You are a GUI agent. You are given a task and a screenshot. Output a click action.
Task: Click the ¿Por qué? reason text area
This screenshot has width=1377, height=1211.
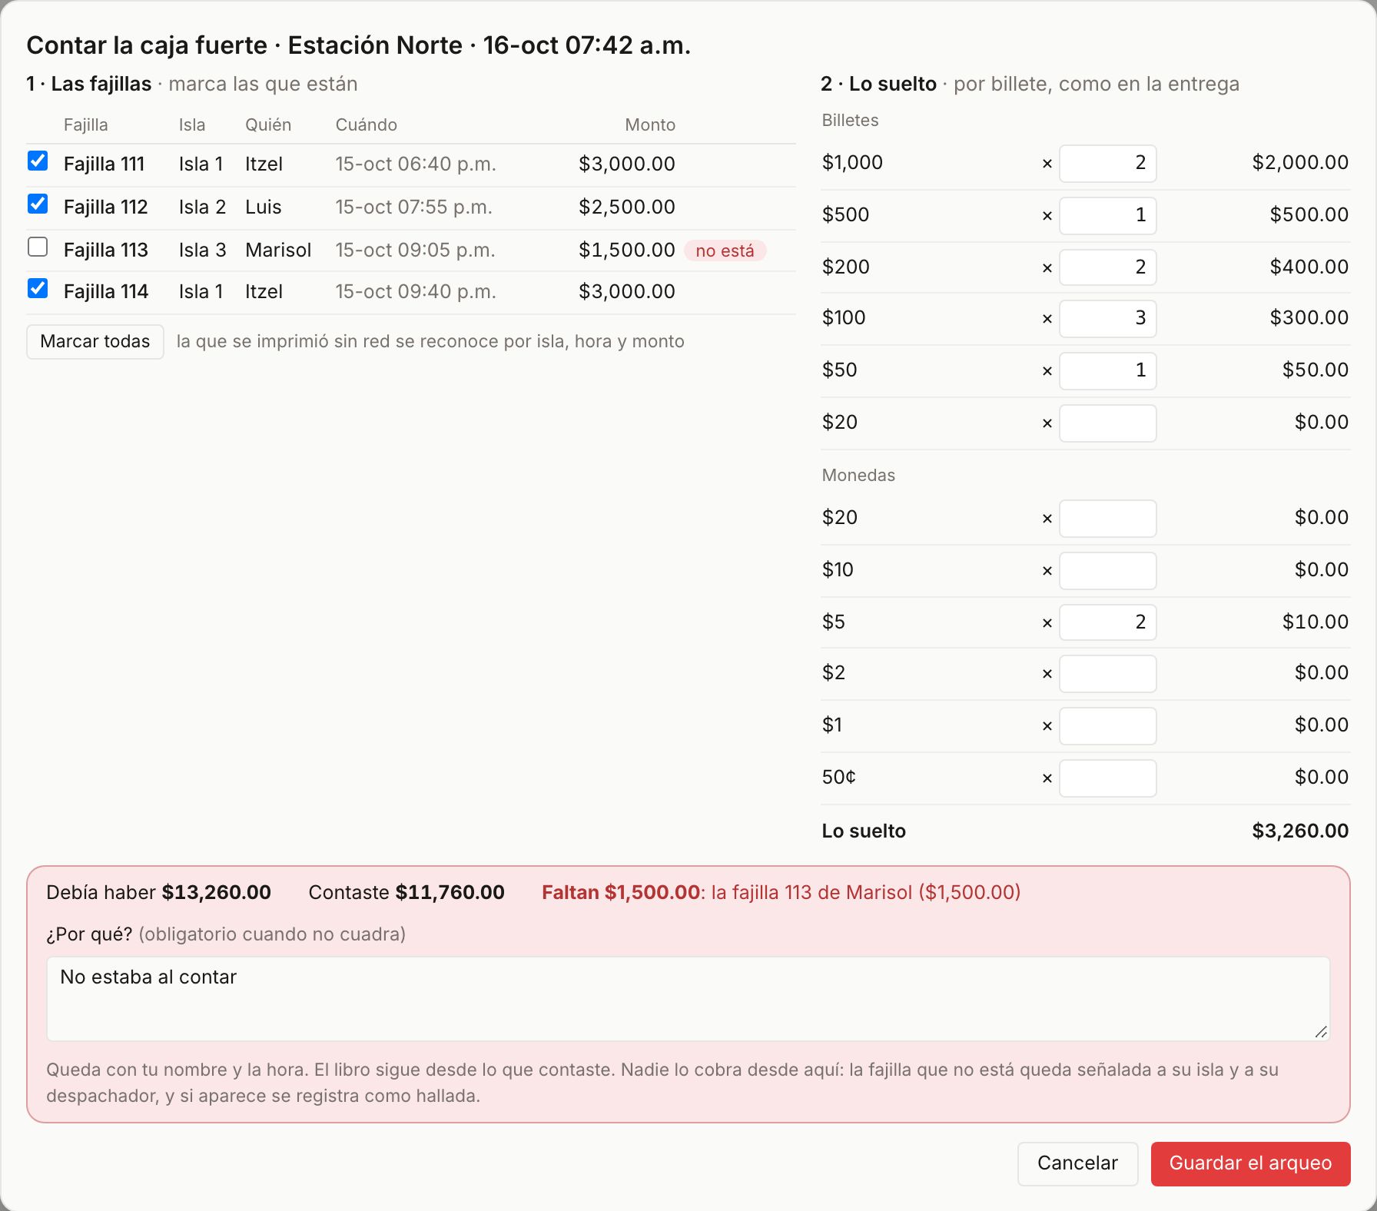click(x=688, y=998)
